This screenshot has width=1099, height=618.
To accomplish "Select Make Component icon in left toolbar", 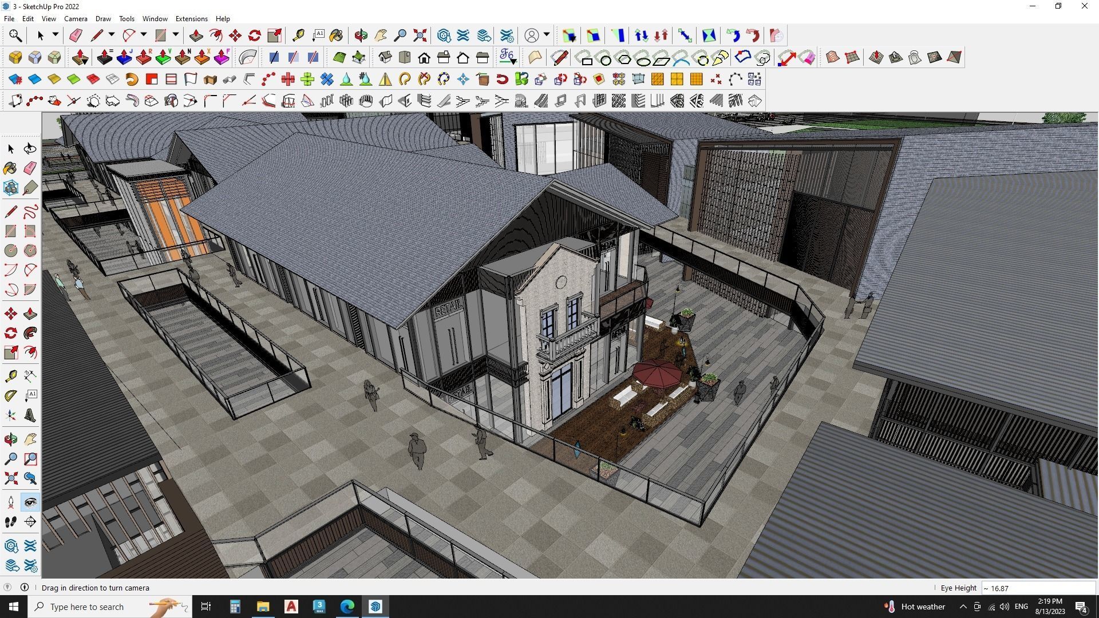I will click(11, 188).
